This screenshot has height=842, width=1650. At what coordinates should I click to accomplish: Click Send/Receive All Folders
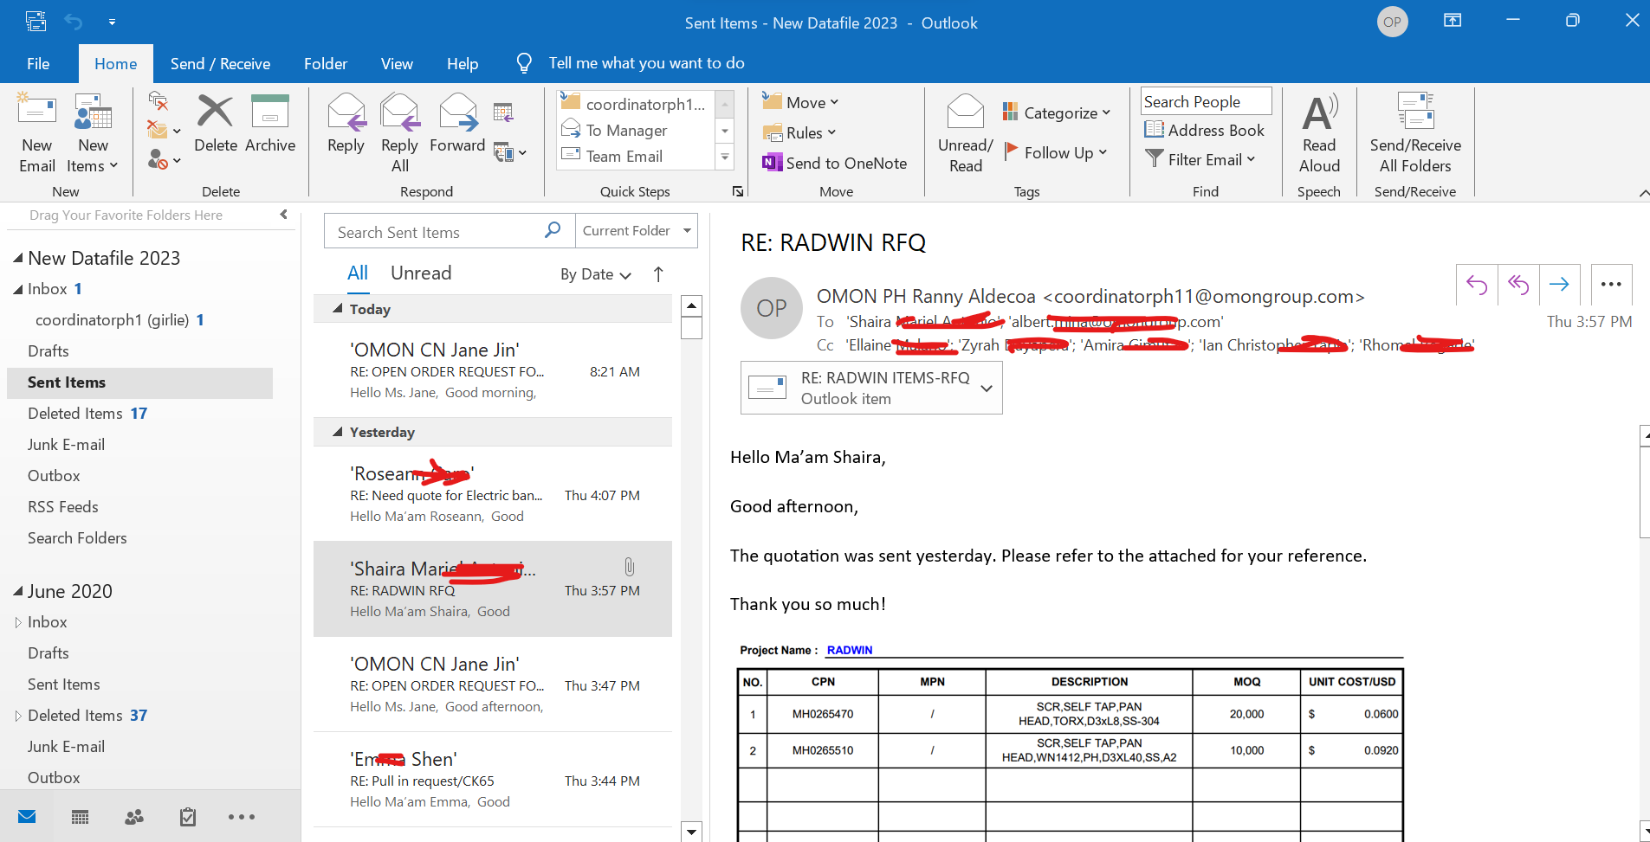(1415, 134)
